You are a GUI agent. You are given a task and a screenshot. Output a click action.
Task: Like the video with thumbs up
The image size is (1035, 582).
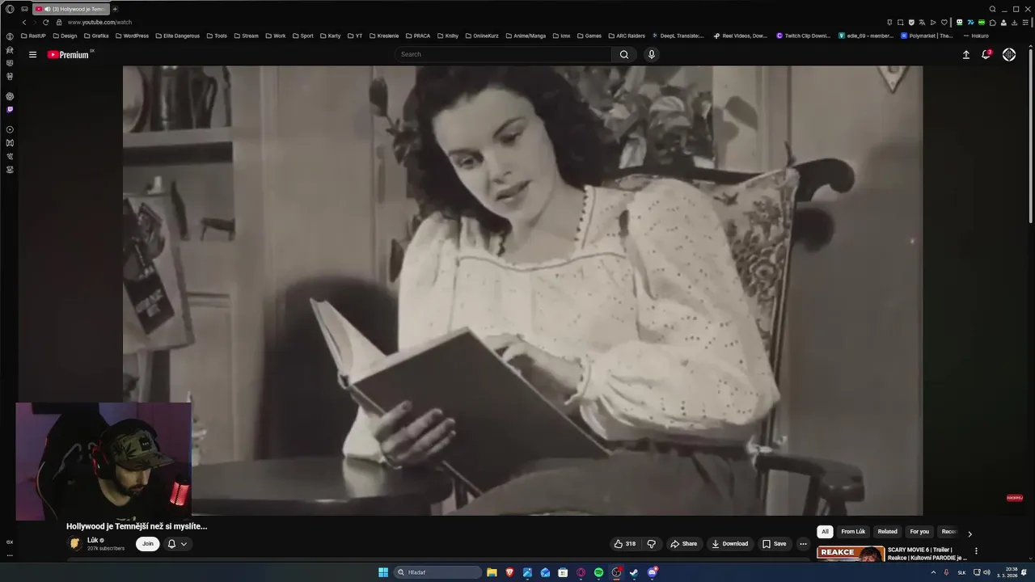pos(625,544)
